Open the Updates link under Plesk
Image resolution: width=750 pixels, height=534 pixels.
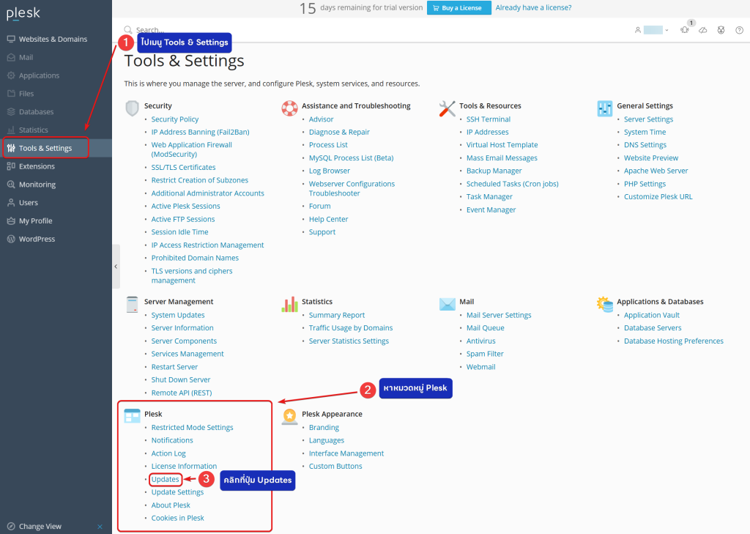click(166, 479)
